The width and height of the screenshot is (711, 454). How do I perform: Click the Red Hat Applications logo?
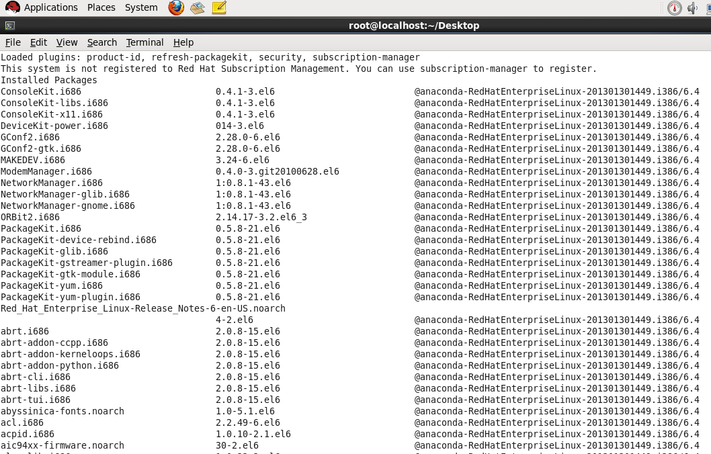[x=12, y=7]
